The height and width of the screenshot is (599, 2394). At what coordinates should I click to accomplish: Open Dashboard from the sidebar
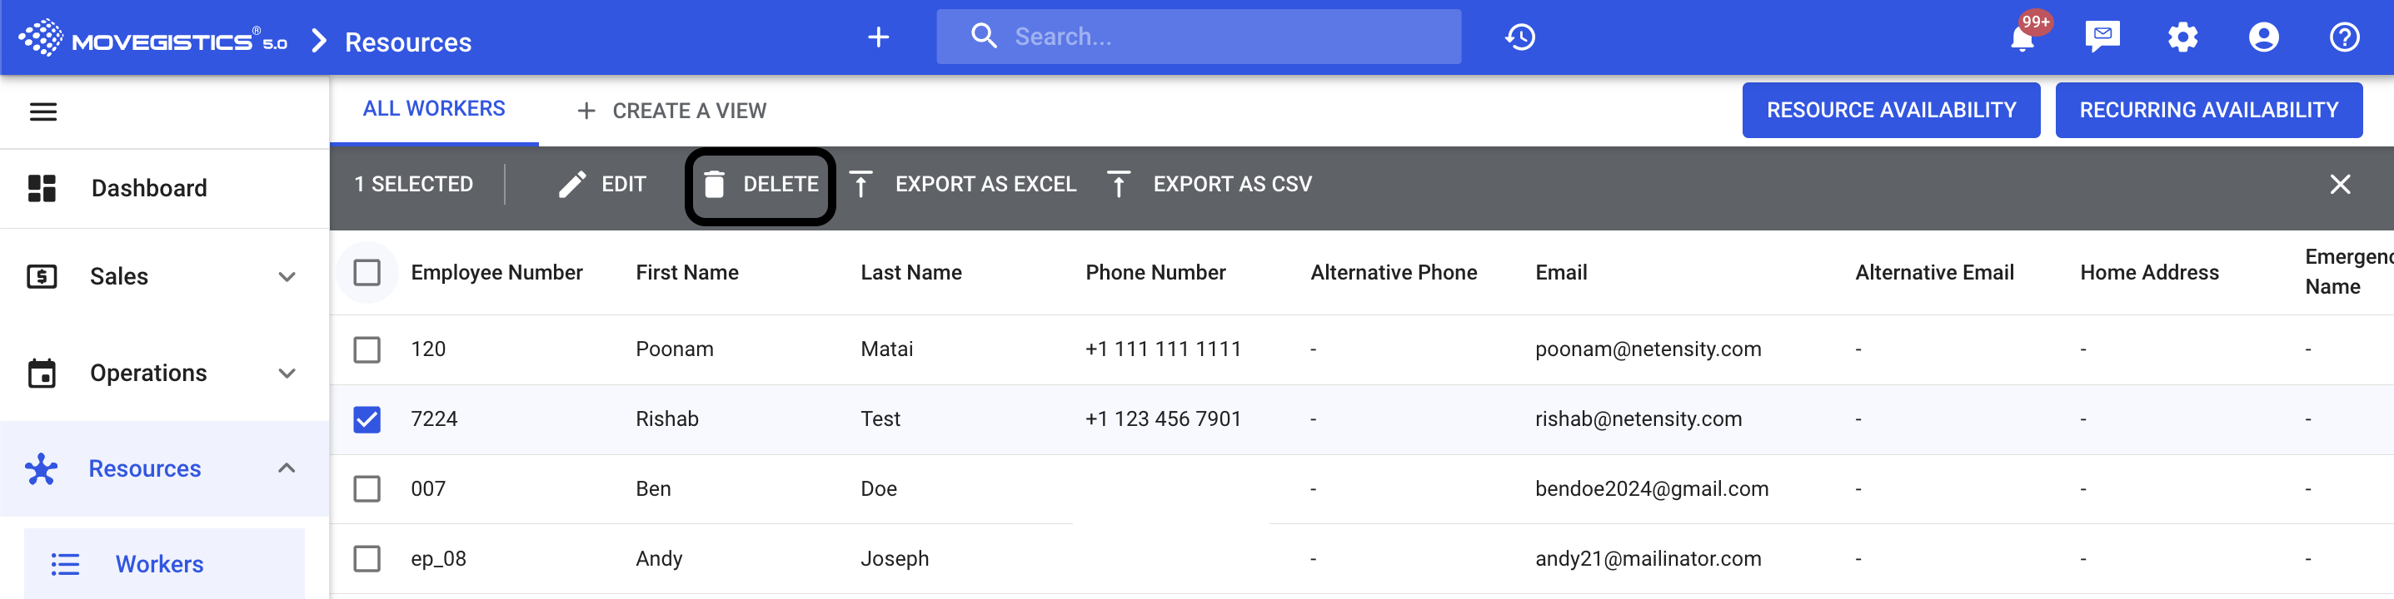click(x=149, y=189)
